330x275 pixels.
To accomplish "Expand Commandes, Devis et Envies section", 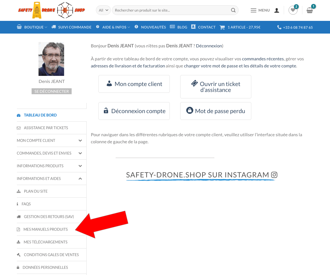I will (x=80, y=153).
